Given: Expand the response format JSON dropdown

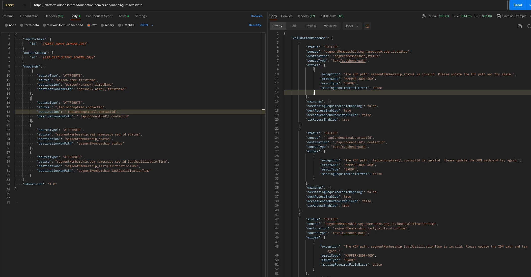Looking at the screenshot, I should pos(352,26).
